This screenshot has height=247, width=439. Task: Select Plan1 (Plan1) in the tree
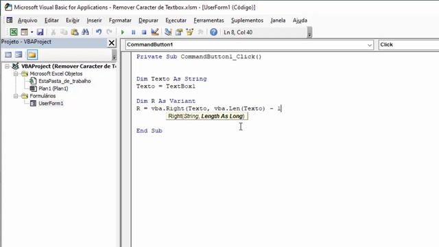coord(54,89)
